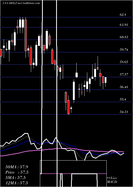Select the 62.8 price level label
The height and width of the screenshot is (187, 133).
coord(123,15)
